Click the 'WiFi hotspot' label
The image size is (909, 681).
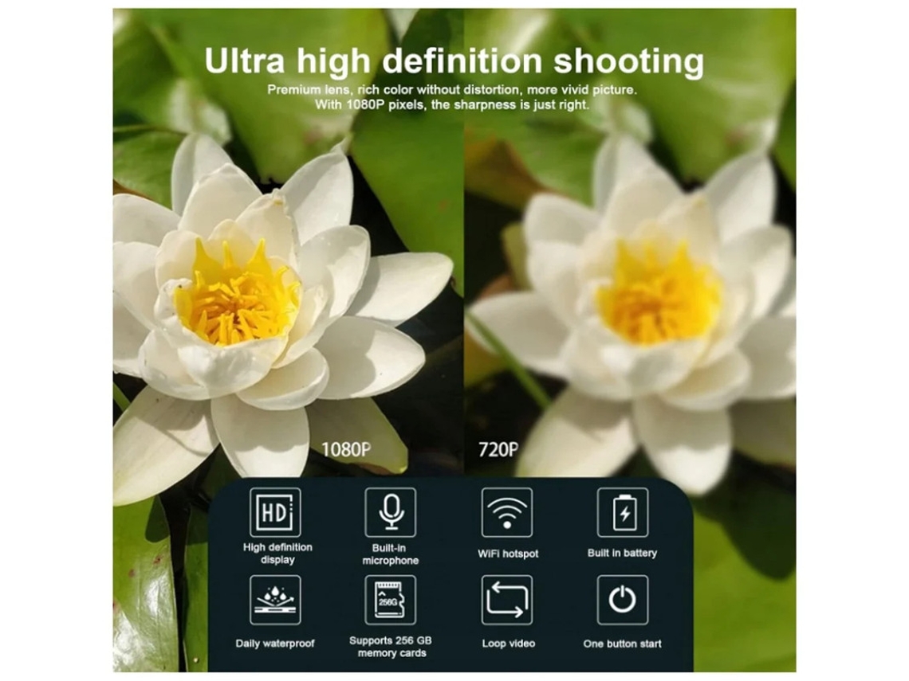point(508,554)
